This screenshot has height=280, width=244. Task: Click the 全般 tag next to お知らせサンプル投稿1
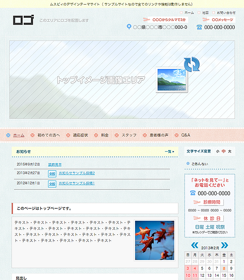[x=52, y=184]
